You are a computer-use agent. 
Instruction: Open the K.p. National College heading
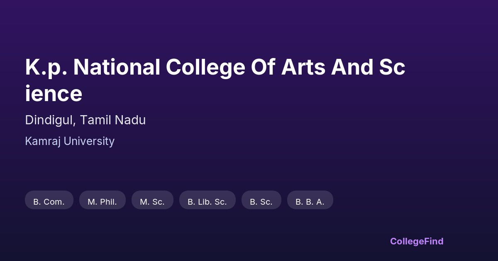[x=215, y=67]
